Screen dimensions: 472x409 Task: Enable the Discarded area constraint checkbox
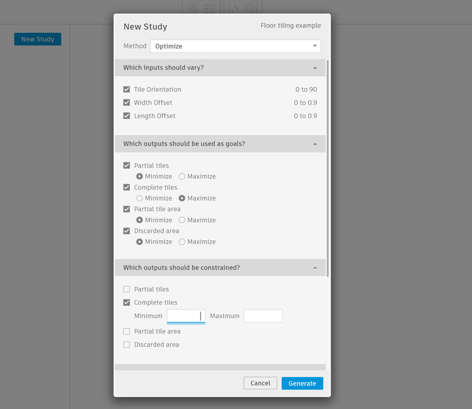click(x=127, y=345)
